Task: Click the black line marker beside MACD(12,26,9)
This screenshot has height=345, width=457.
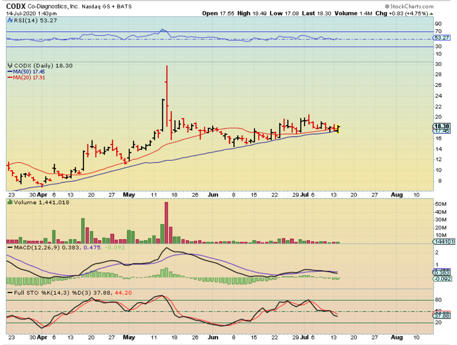Action: click(x=10, y=248)
